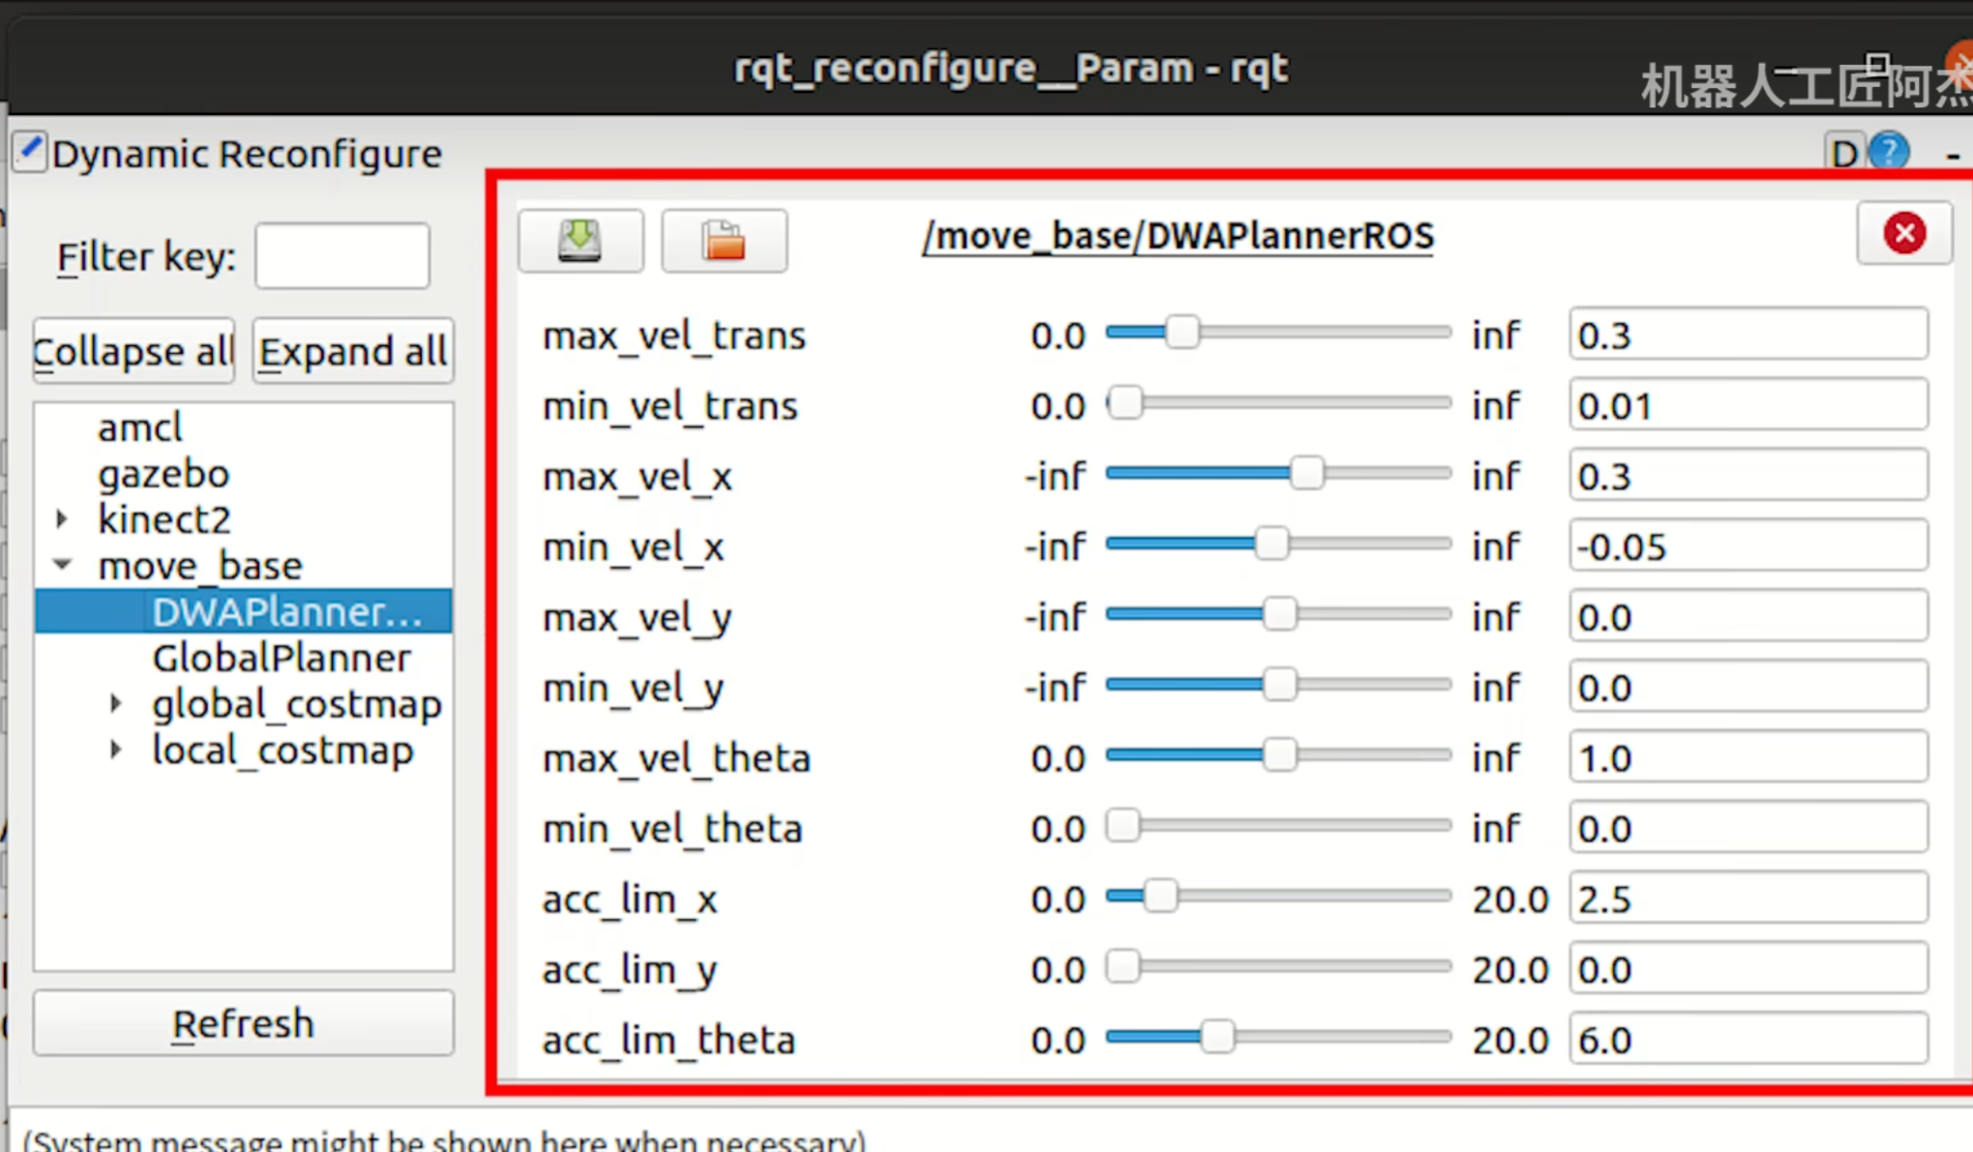This screenshot has width=1973, height=1152.
Task: Expand the kinect2 tree node
Action: [x=62, y=519]
